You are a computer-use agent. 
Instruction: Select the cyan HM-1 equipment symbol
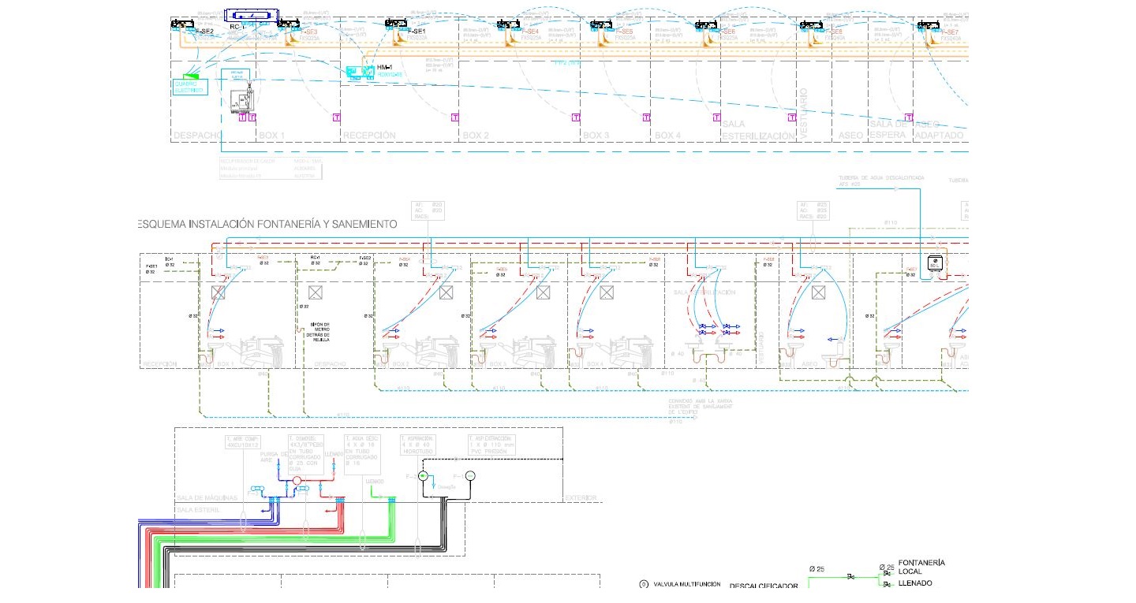point(361,72)
